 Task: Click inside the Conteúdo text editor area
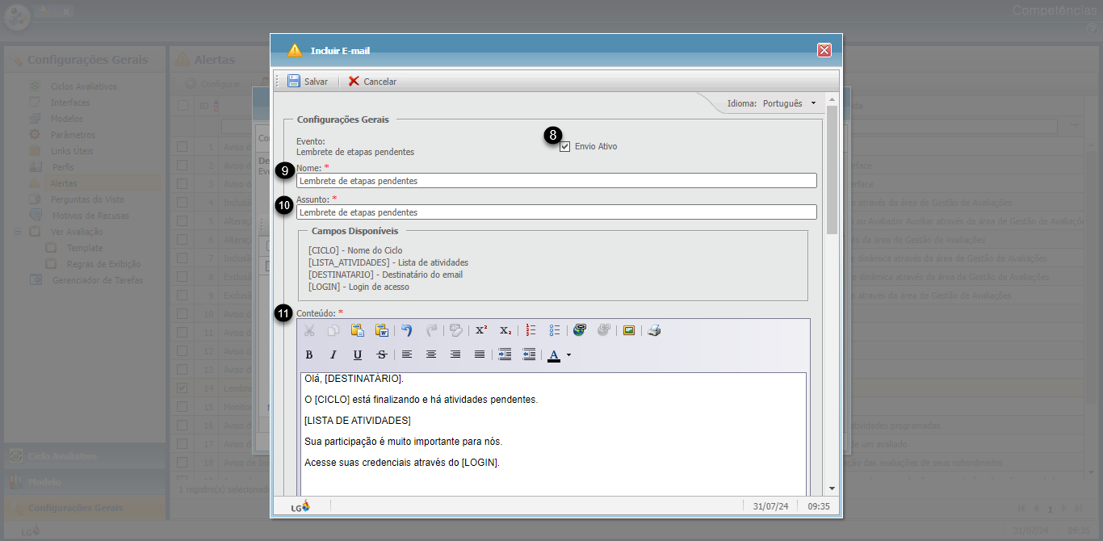[x=552, y=434]
